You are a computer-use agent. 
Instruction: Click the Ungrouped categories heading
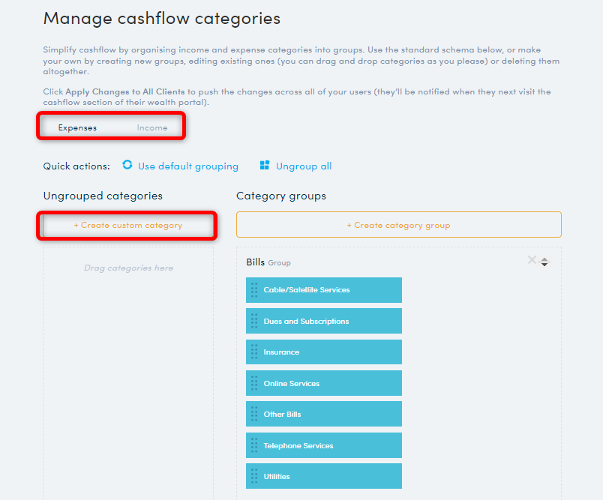click(103, 196)
